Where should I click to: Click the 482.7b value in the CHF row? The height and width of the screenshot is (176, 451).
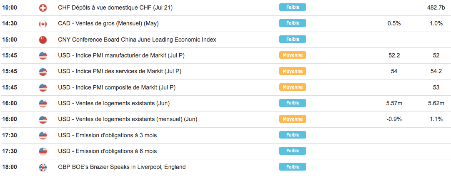[436, 7]
